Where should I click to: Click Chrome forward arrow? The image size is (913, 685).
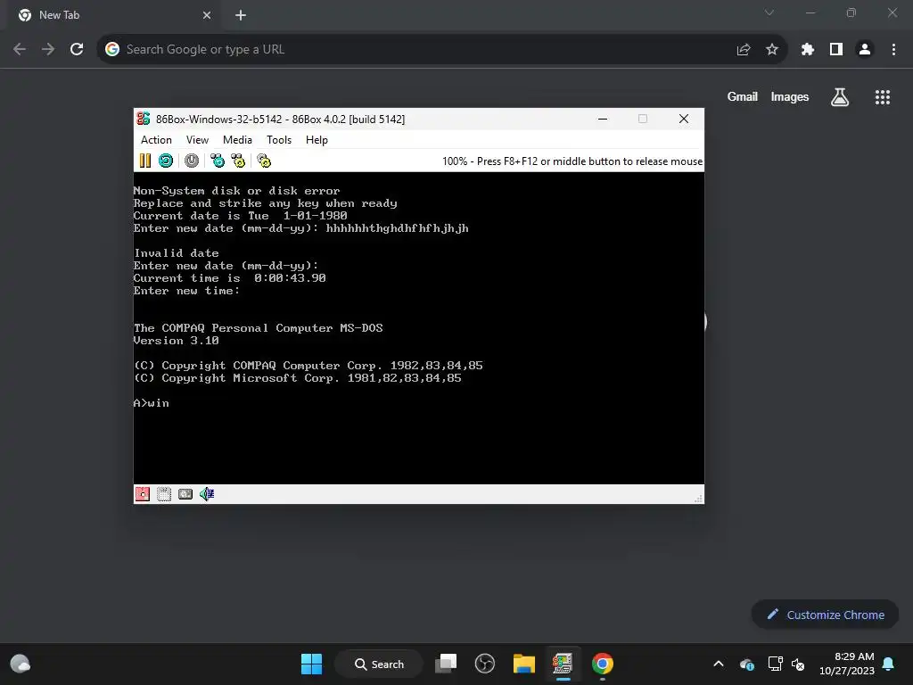48,50
